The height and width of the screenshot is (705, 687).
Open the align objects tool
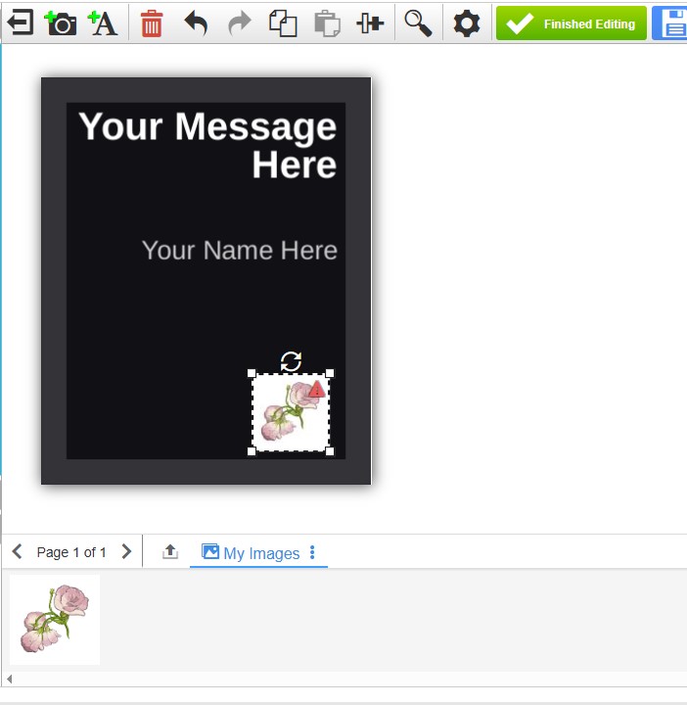[x=370, y=23]
